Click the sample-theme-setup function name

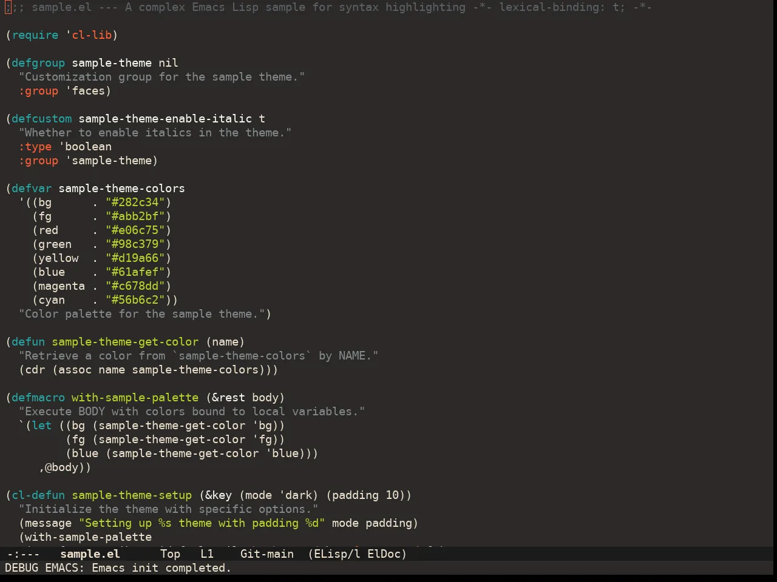click(132, 495)
